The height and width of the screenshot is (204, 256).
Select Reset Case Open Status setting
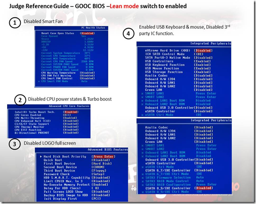[x=68, y=33]
